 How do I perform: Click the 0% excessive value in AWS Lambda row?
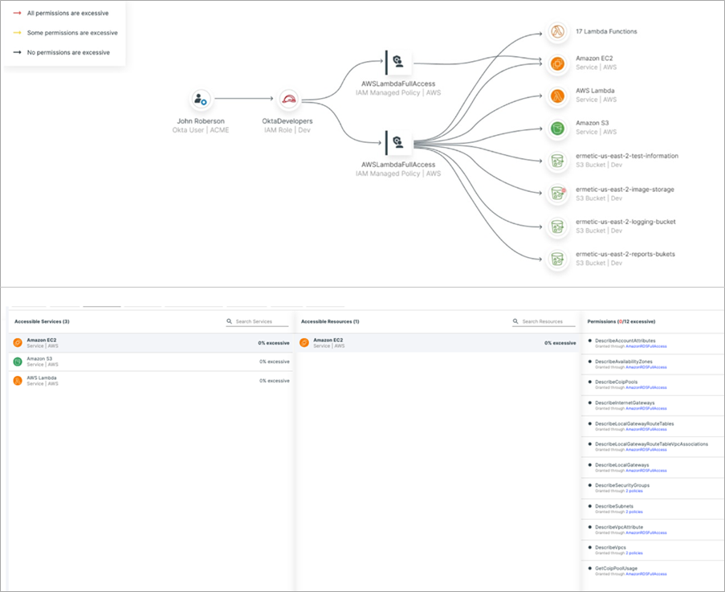point(275,381)
